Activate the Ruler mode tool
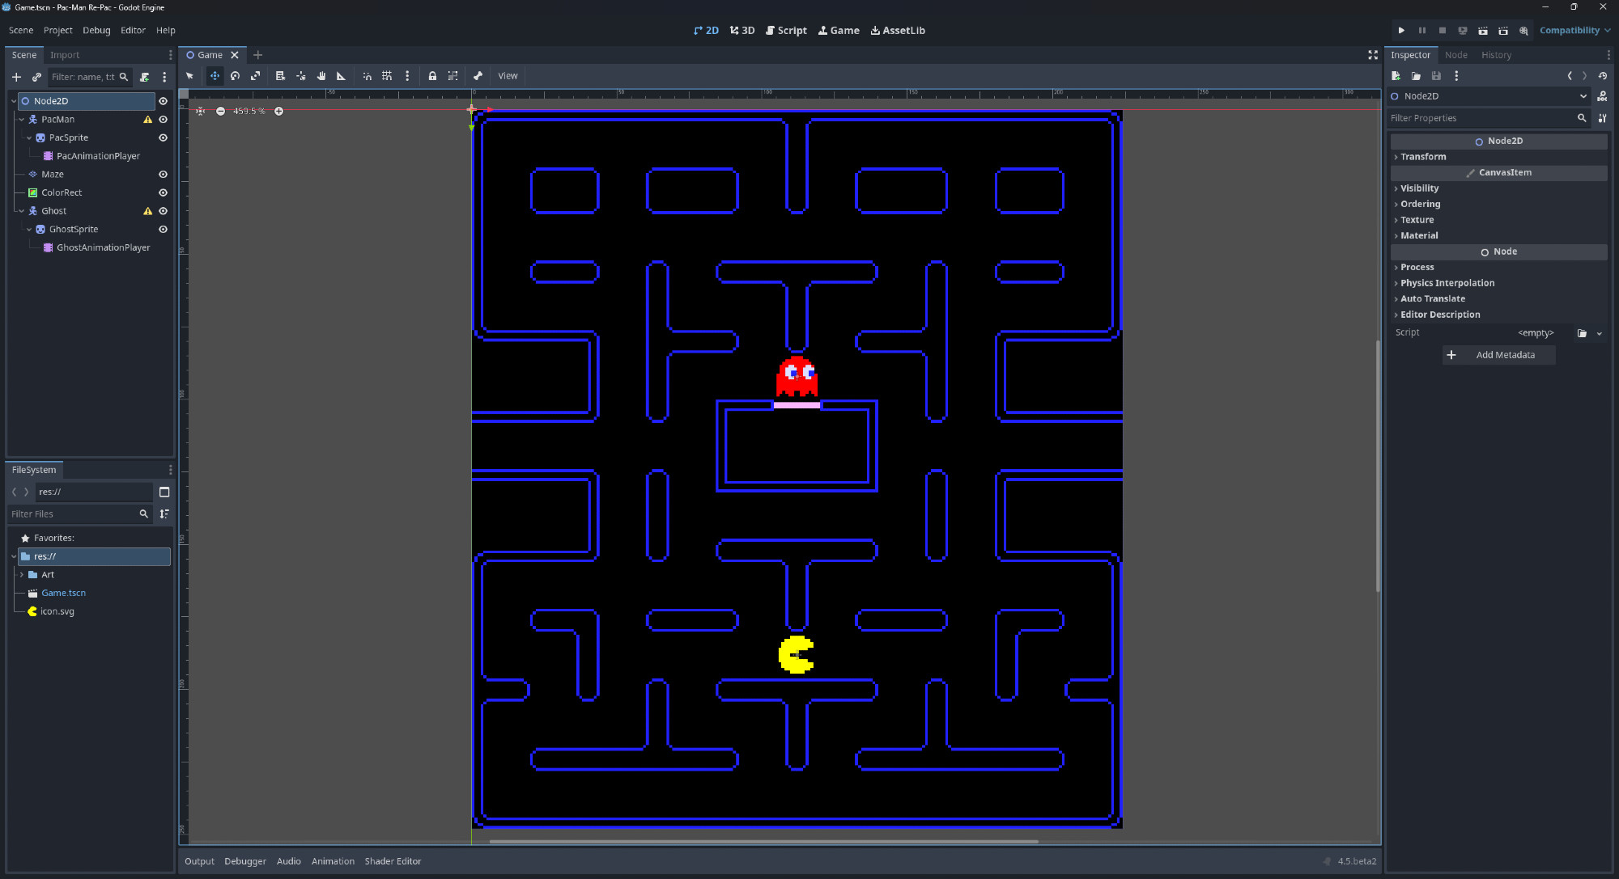Viewport: 1619px width, 879px height. click(x=341, y=76)
